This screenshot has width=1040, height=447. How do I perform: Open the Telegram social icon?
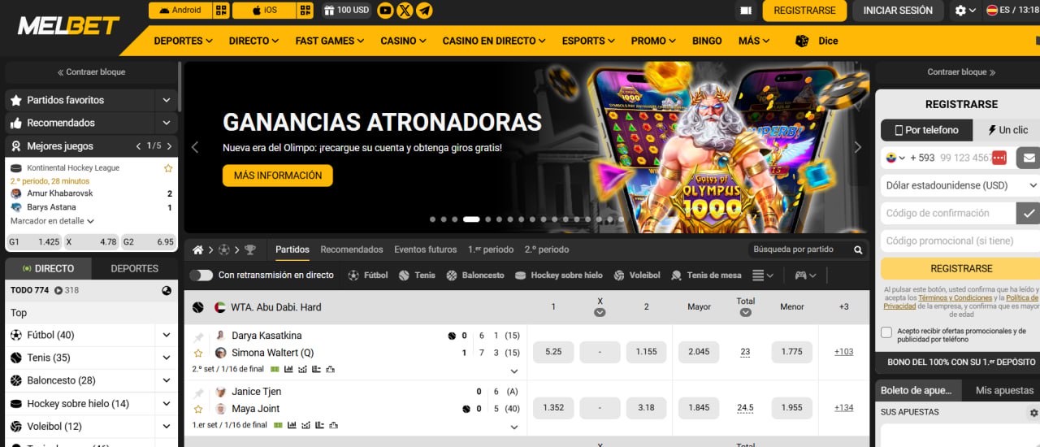pyautogui.click(x=424, y=11)
